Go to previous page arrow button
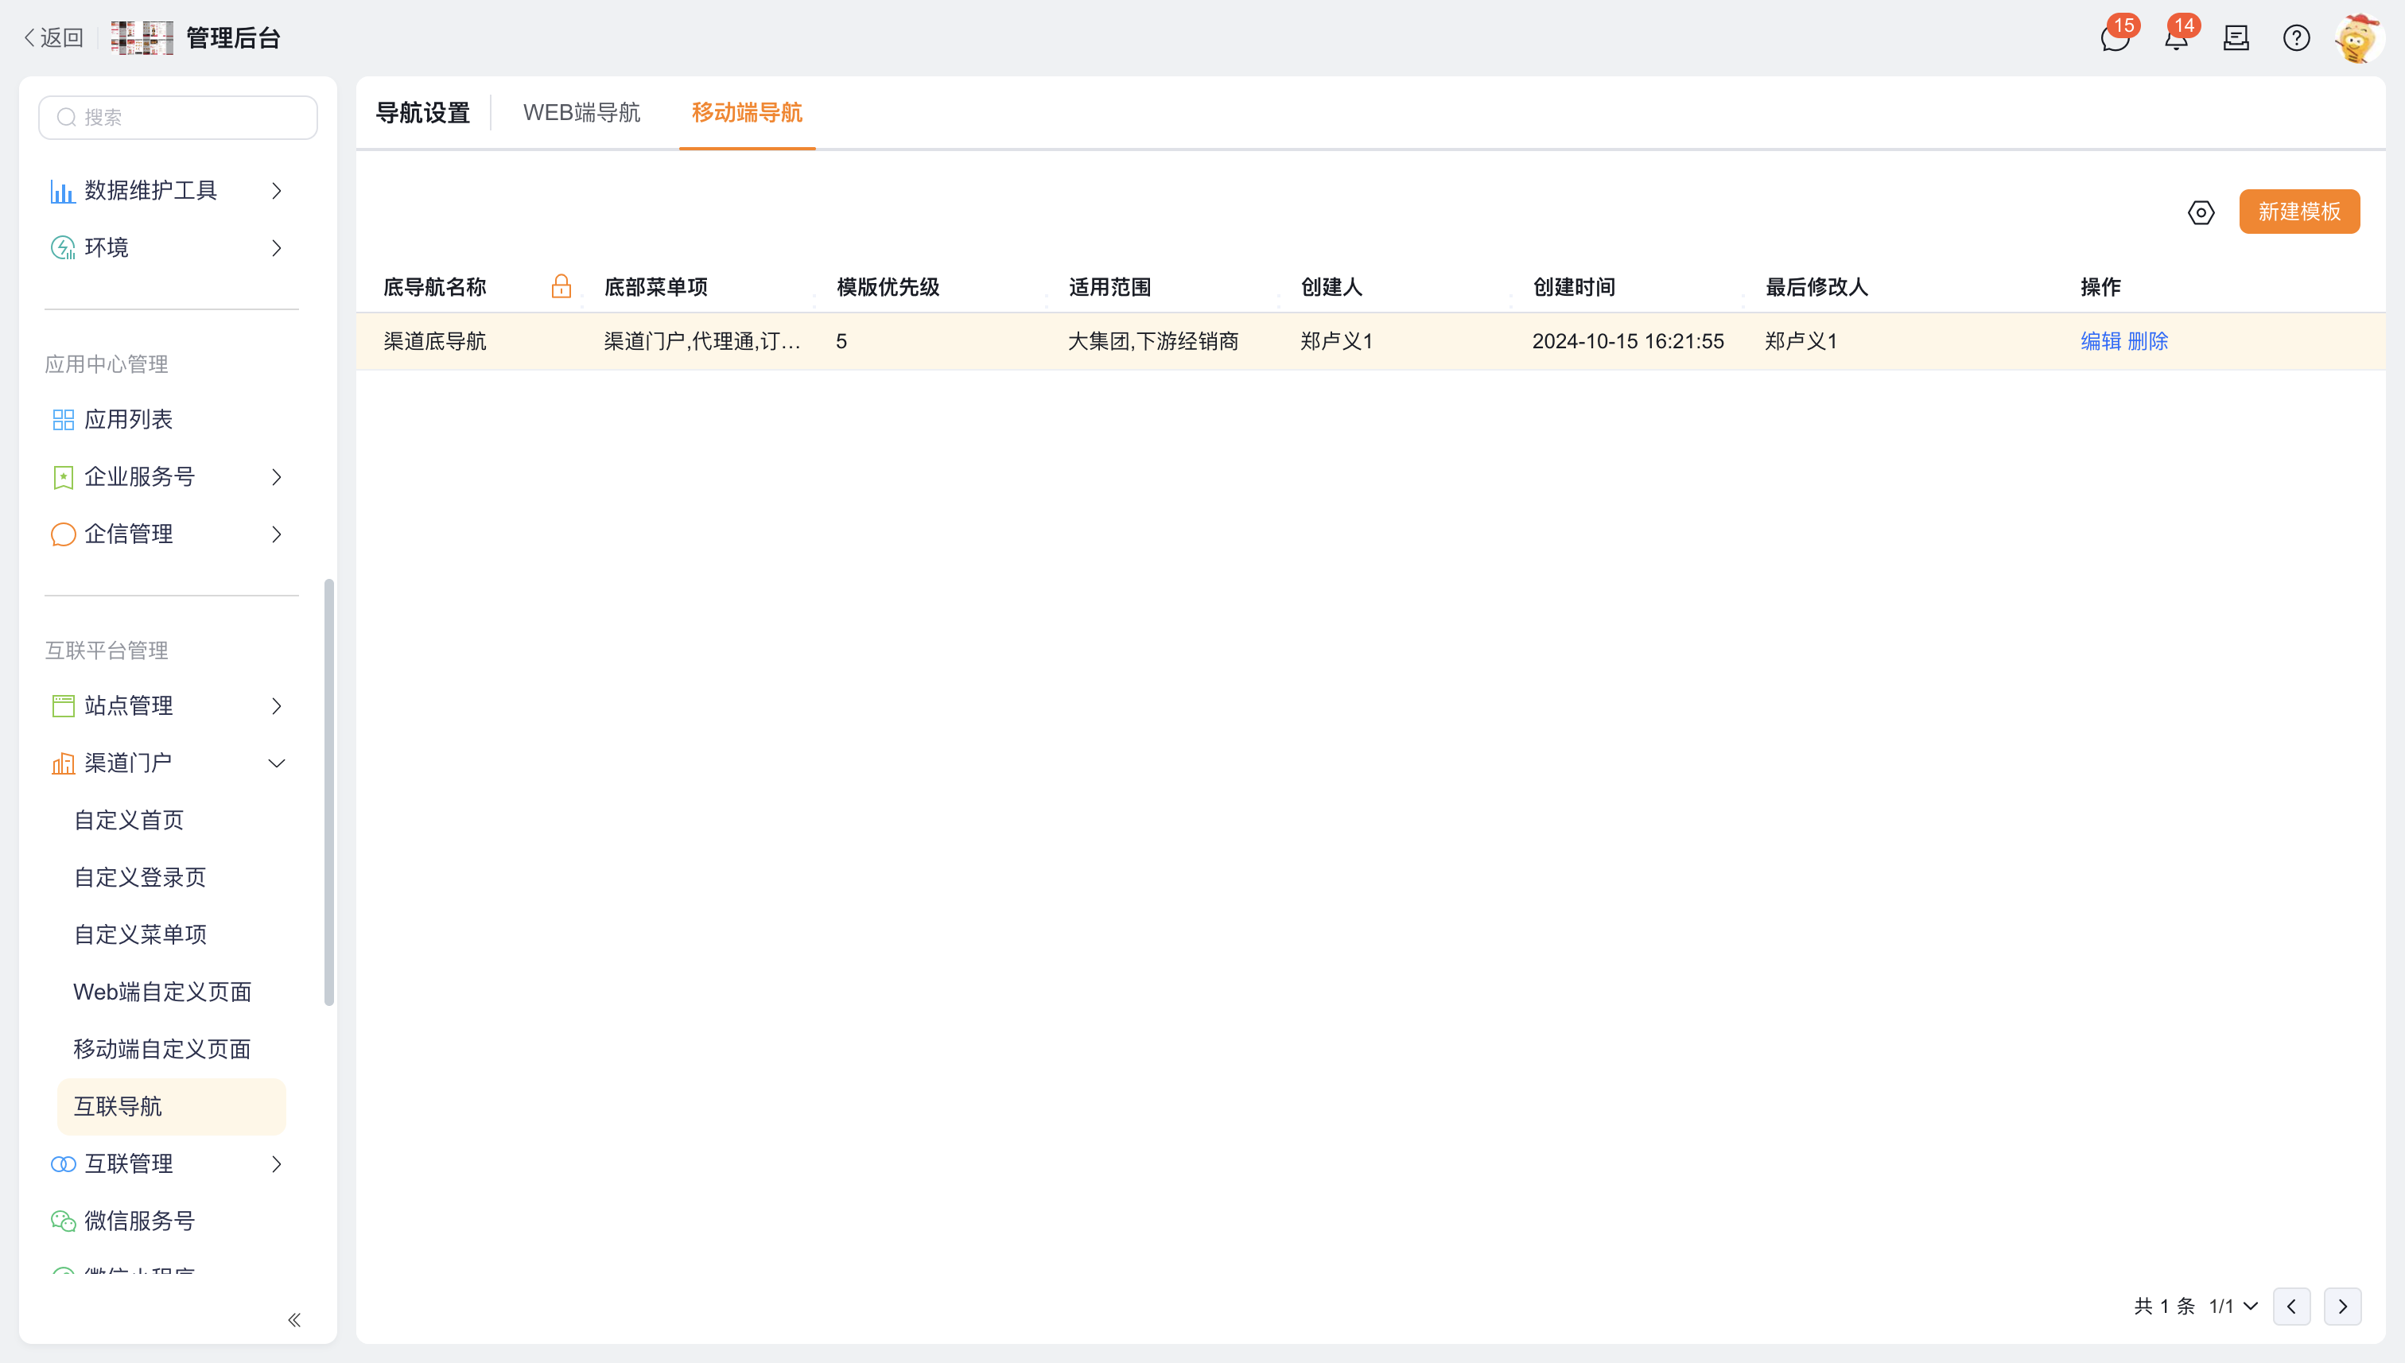This screenshot has height=1363, width=2405. pos(2292,1307)
